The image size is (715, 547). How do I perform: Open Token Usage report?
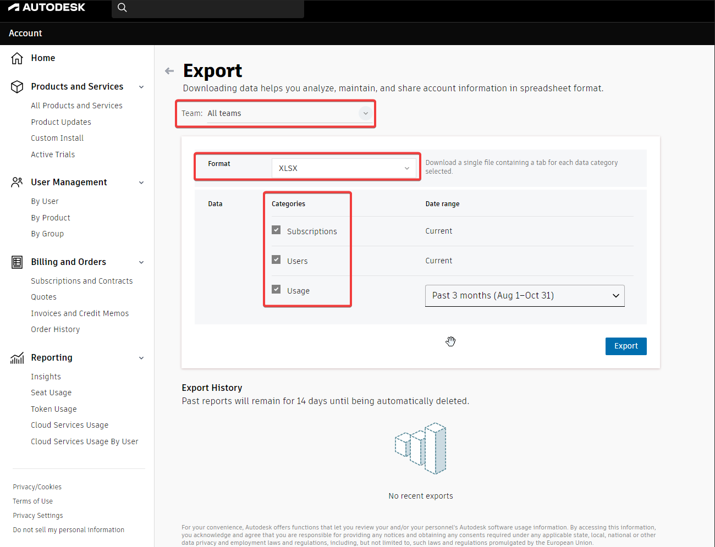pos(54,409)
